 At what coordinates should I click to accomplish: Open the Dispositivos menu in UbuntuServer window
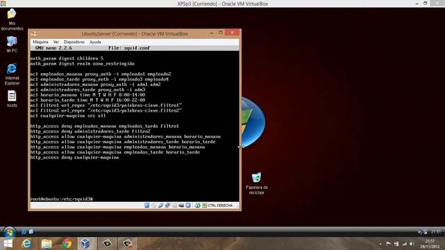(74, 42)
